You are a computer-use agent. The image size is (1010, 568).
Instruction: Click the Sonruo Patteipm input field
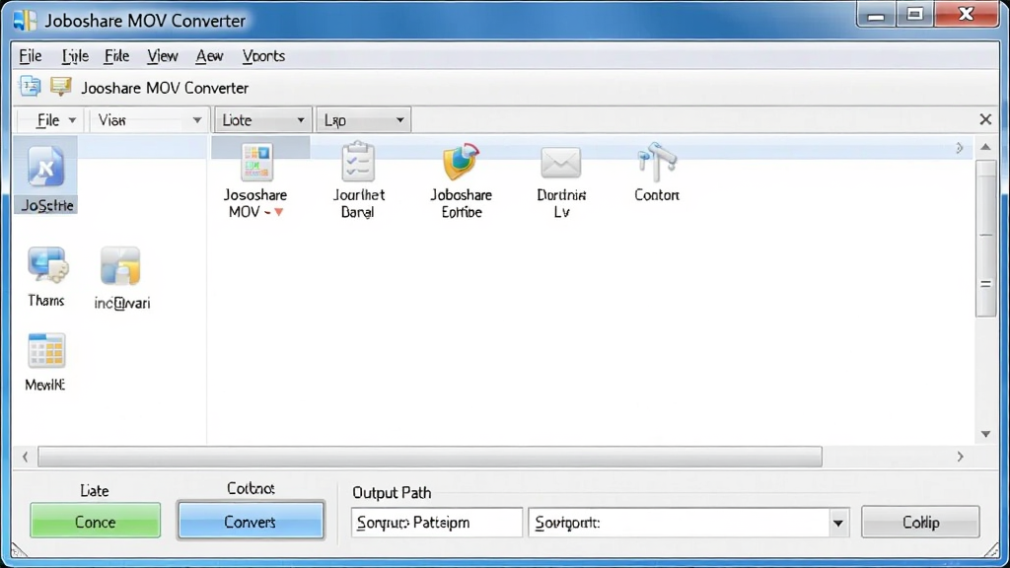tap(437, 523)
